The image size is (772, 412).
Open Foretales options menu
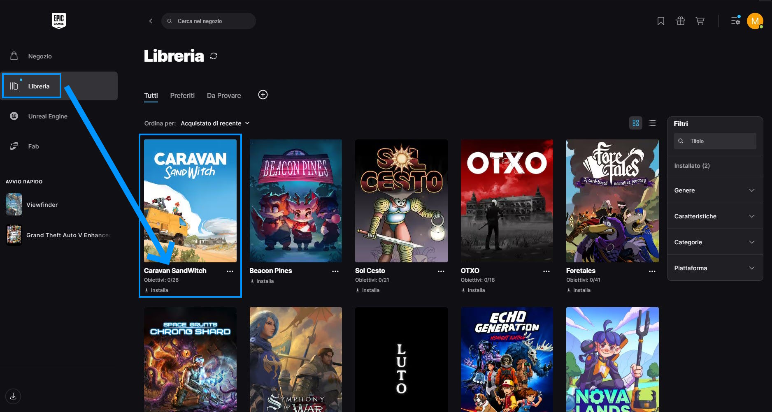pos(652,271)
